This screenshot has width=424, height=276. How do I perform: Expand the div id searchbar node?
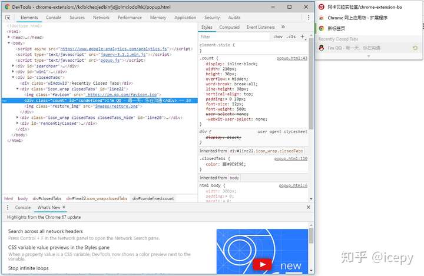(13, 66)
